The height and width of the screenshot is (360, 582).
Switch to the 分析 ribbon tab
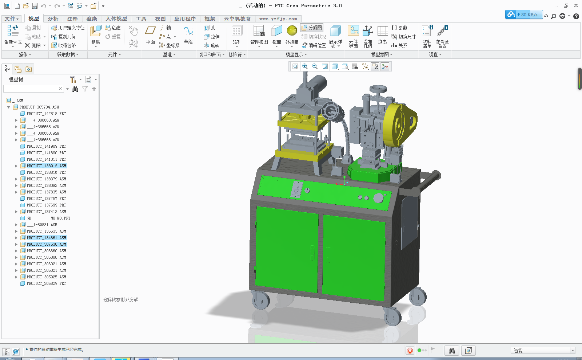click(53, 19)
